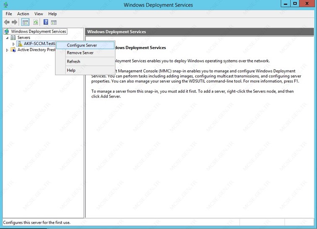Open the View menu

pyautogui.click(x=39, y=14)
